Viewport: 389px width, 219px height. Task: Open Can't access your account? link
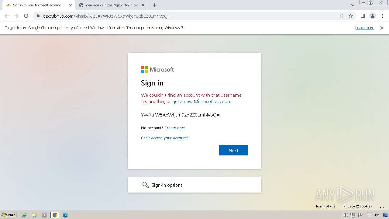coord(165,138)
